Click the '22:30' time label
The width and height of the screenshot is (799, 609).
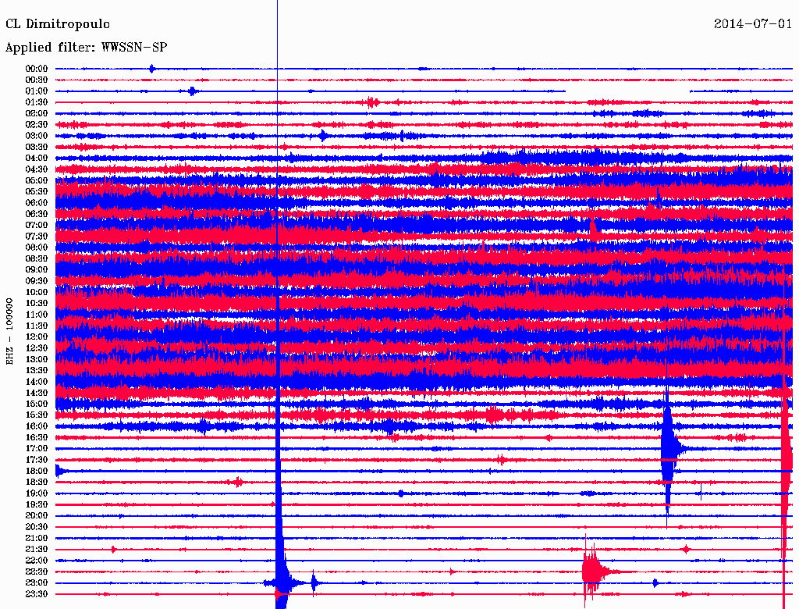37,572
